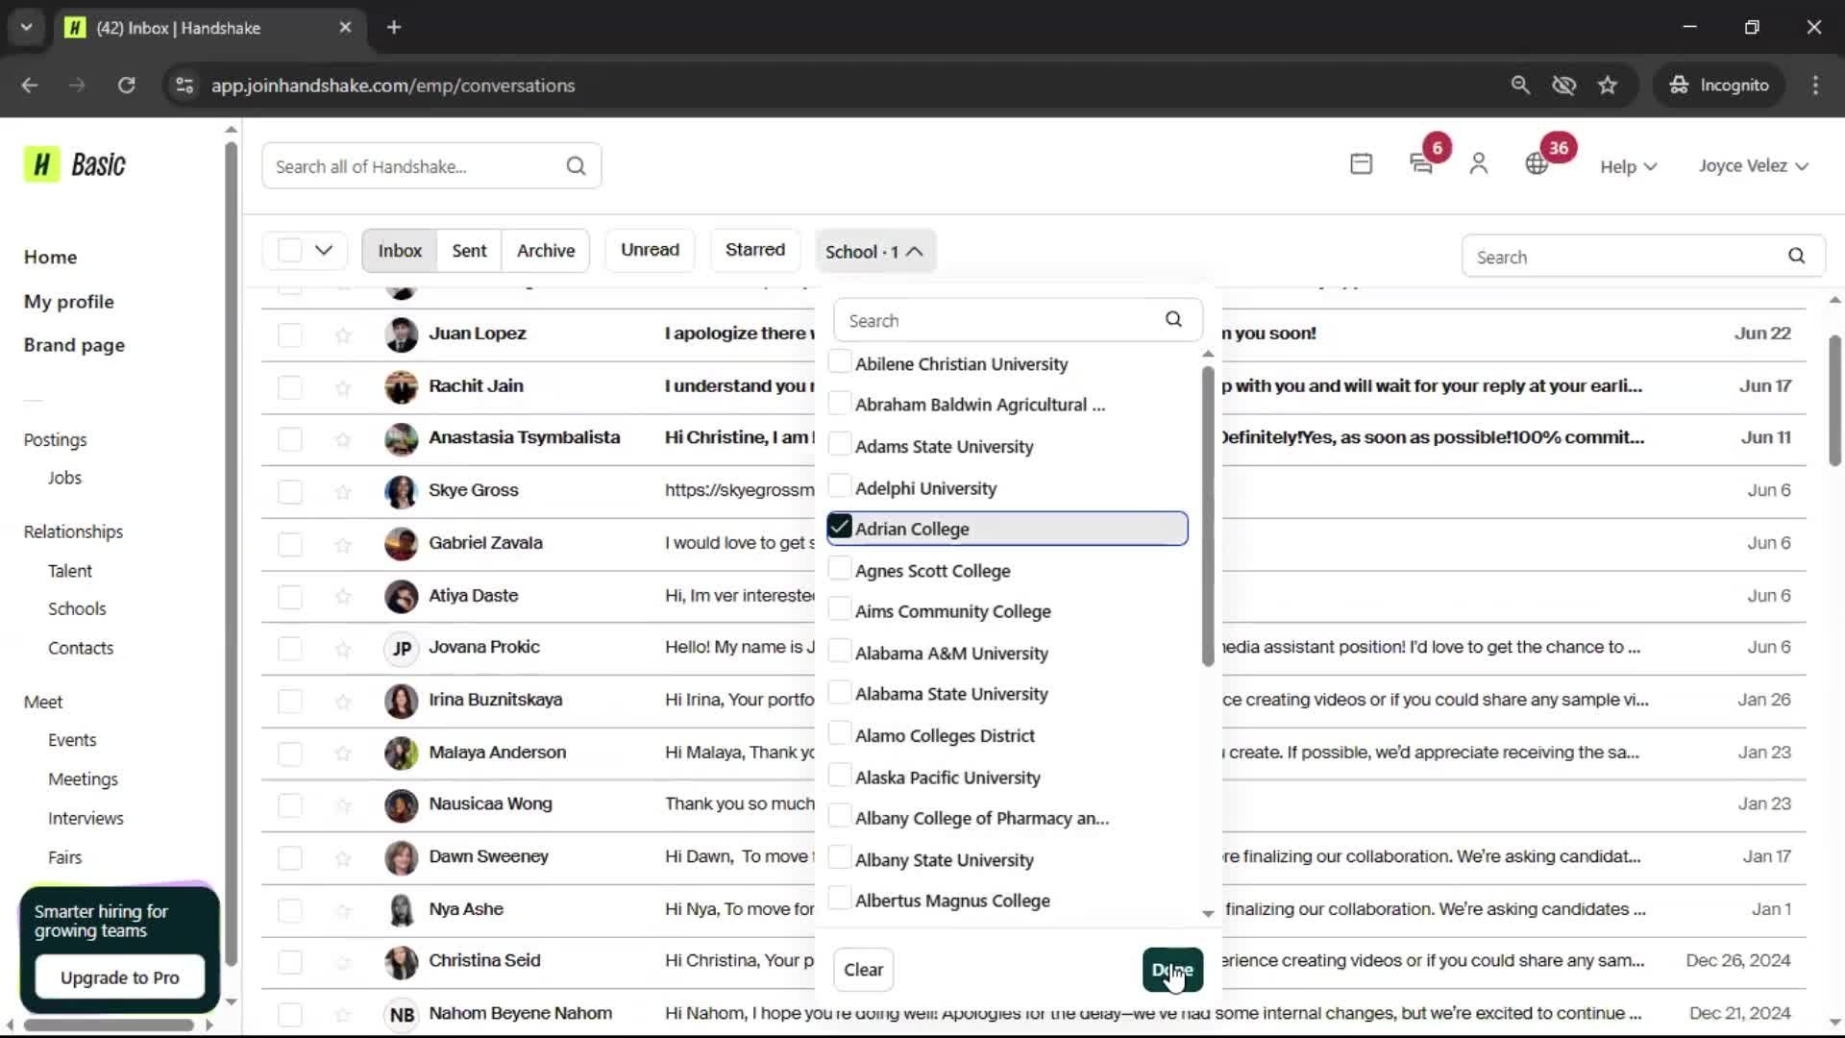1845x1038 pixels.
Task: Open Jobs link in sidebar
Action: point(64,478)
